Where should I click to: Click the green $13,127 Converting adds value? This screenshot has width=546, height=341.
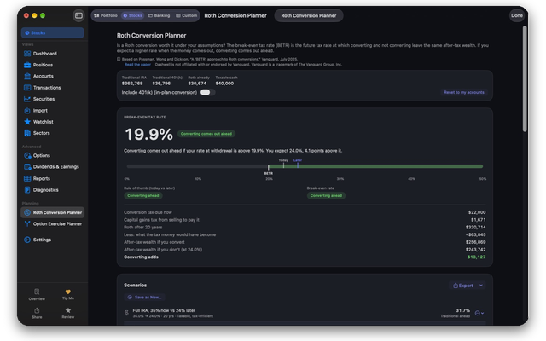476,257
